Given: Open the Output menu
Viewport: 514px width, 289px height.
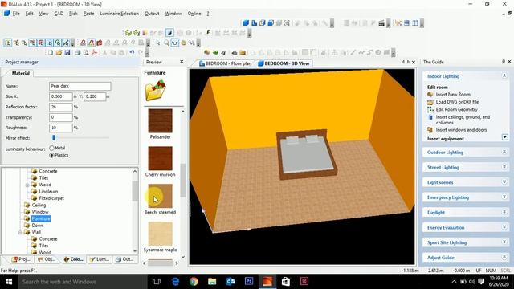Looking at the screenshot, I should (x=152, y=14).
